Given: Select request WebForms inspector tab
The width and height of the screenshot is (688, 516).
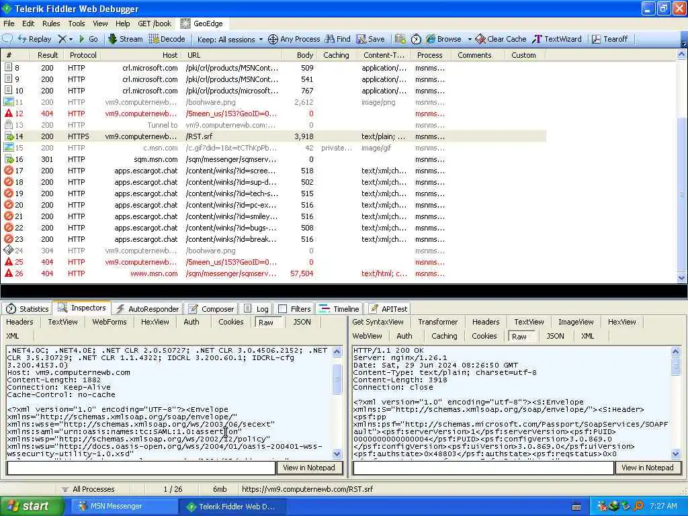Looking at the screenshot, I should (110, 322).
